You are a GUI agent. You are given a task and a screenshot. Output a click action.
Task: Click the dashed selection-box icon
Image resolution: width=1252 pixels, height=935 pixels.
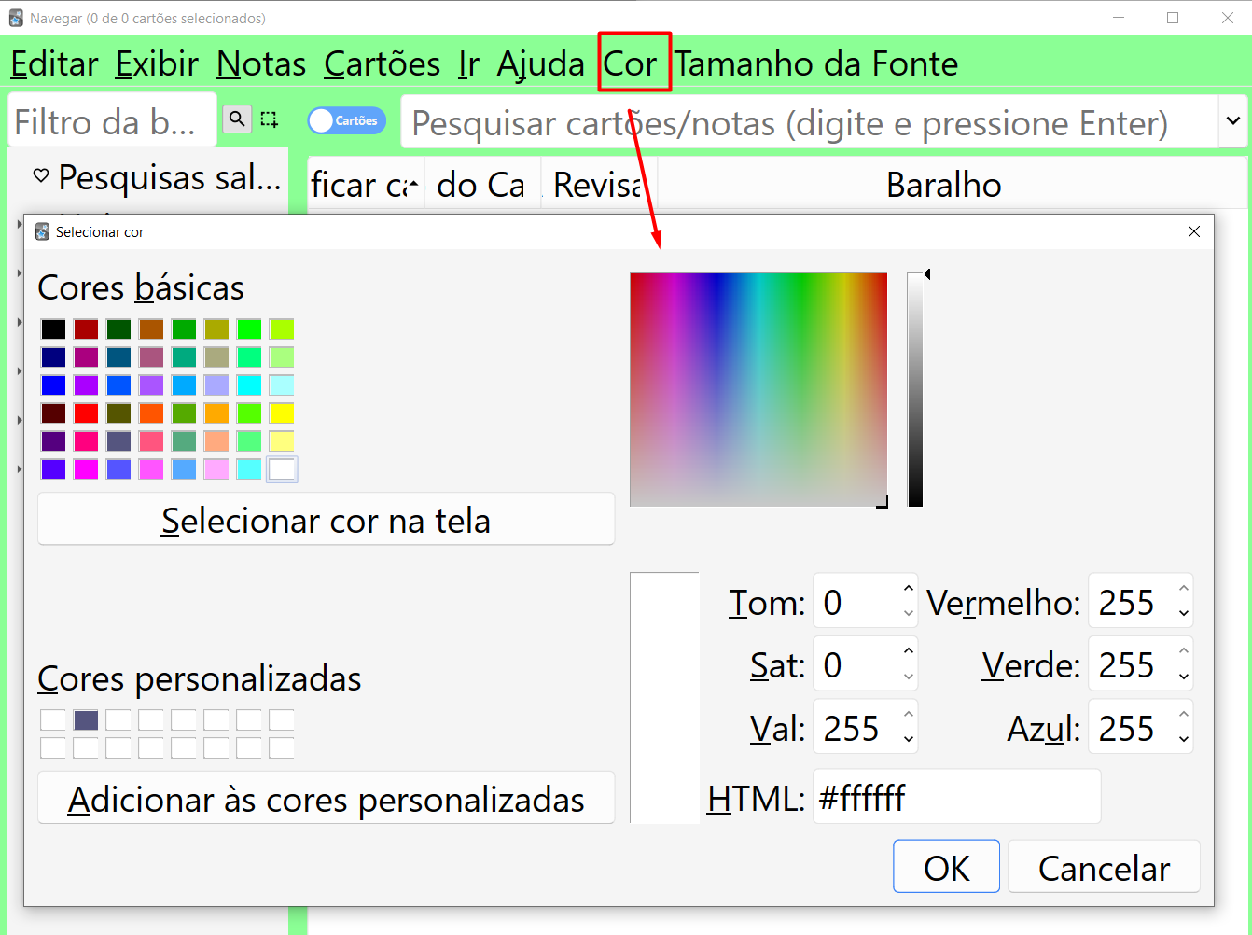click(270, 119)
